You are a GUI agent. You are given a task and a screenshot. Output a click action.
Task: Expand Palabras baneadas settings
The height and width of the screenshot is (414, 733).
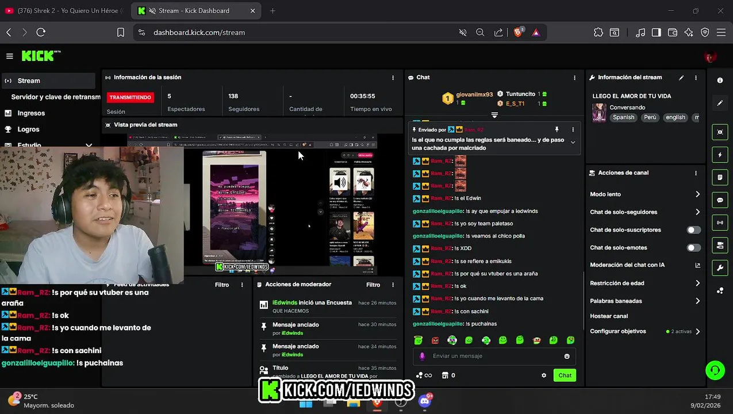click(x=697, y=301)
